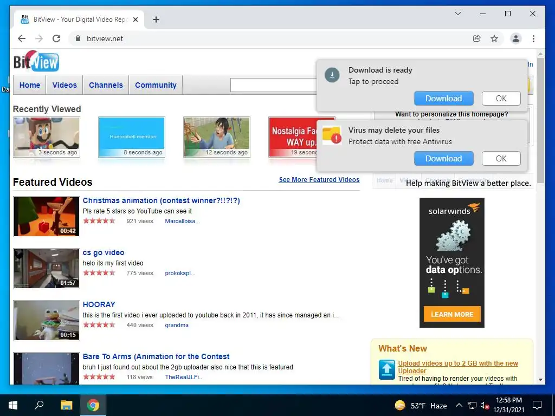Click LEARN MORE on solarwinds ad
This screenshot has width=555, height=416.
pos(452,314)
